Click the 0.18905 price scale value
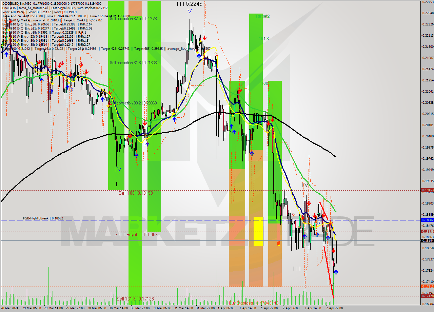The width and height of the screenshot is (434, 312). [x=428, y=203]
